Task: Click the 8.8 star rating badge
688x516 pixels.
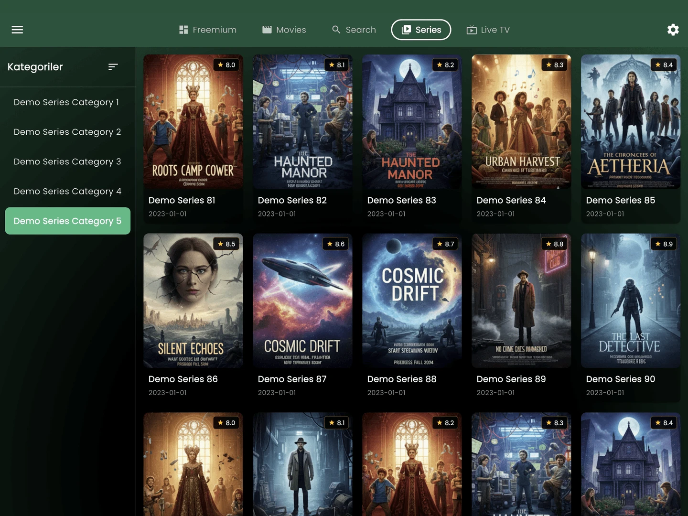Action: point(555,244)
